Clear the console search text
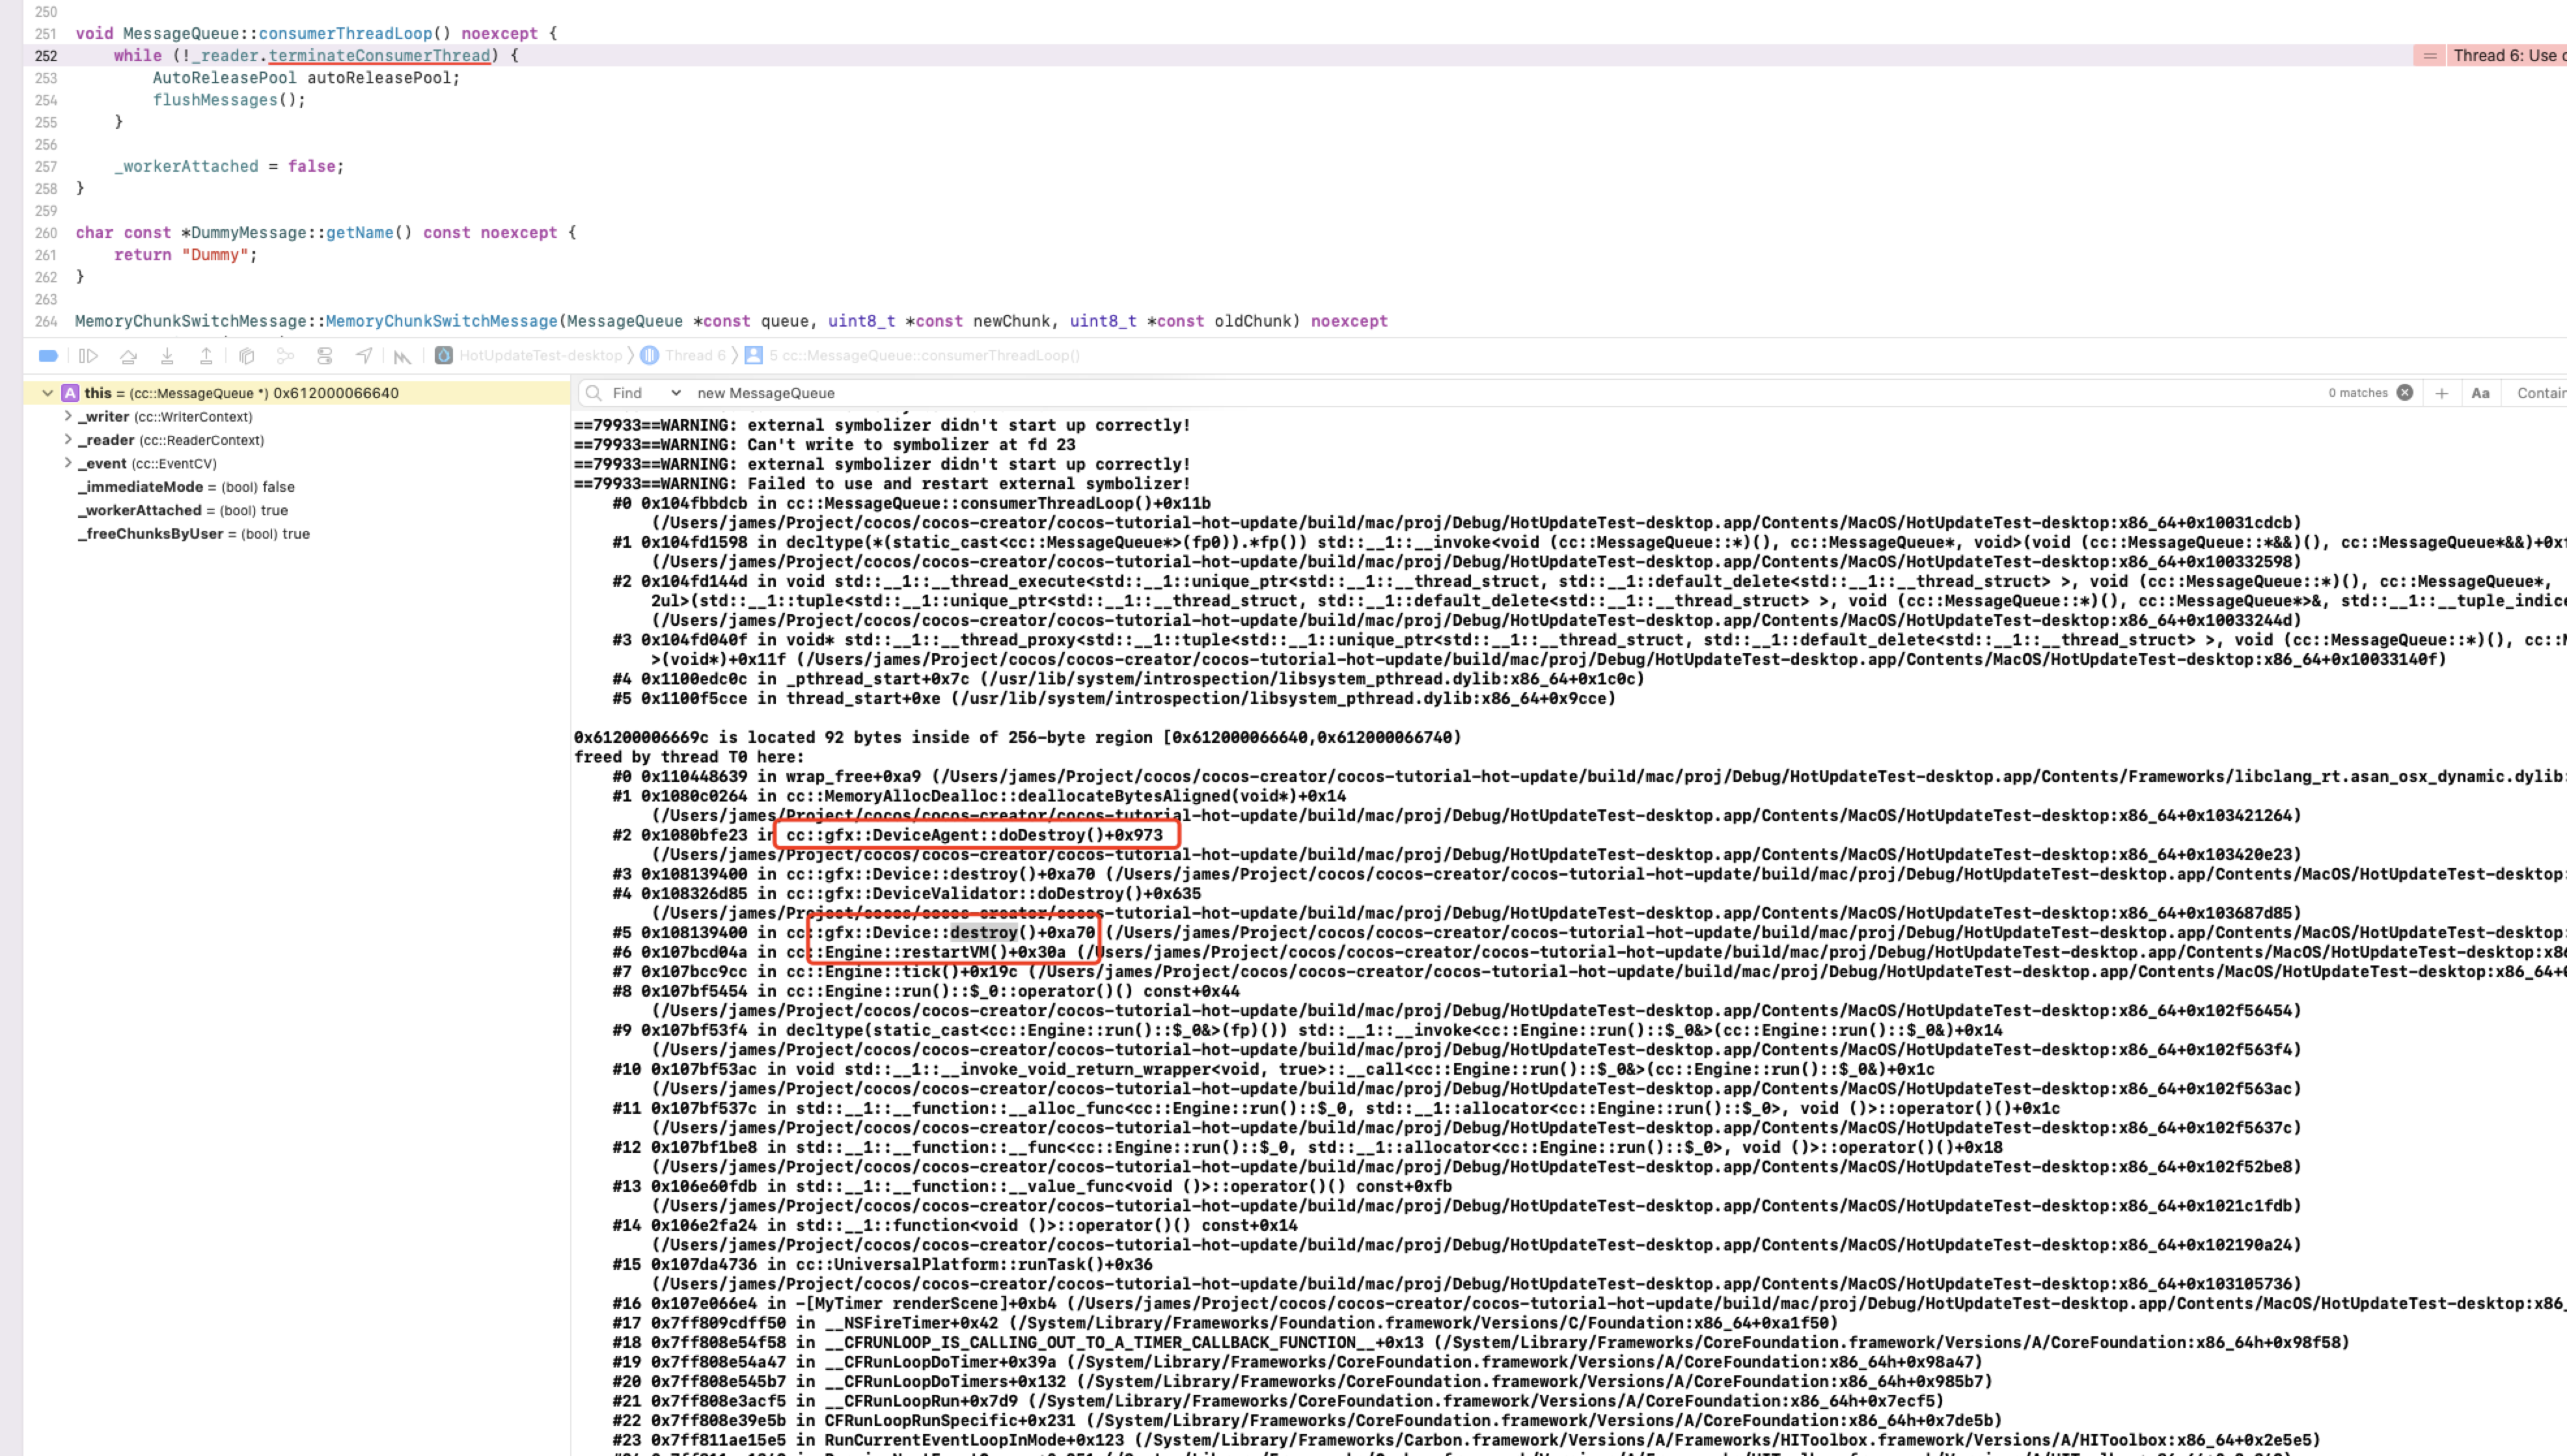This screenshot has width=2567, height=1456. [x=2405, y=392]
